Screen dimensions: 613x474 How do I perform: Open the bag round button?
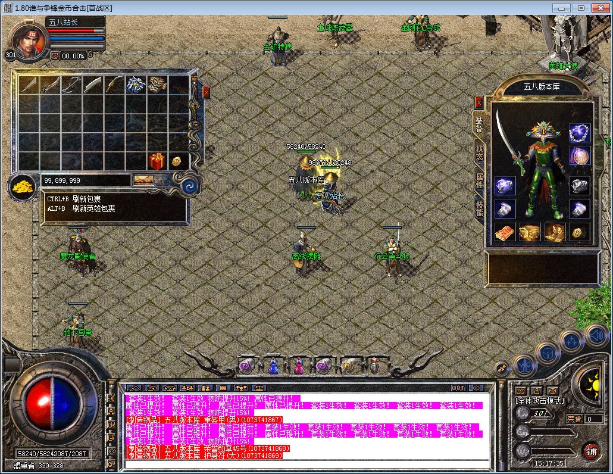(x=548, y=354)
